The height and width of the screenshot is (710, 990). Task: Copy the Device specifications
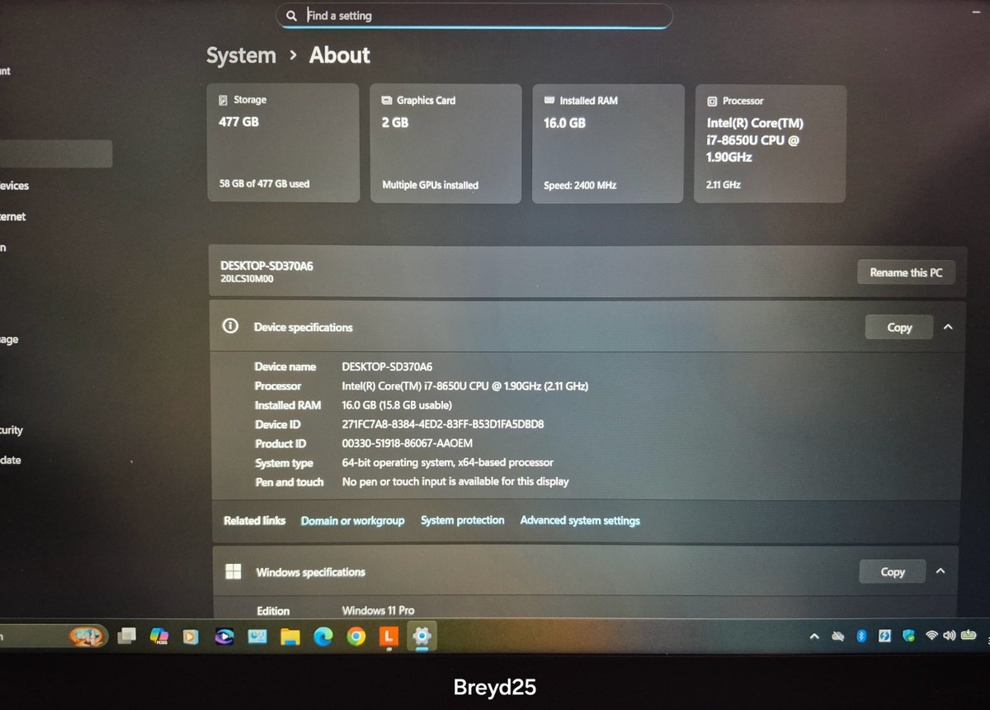tap(899, 327)
